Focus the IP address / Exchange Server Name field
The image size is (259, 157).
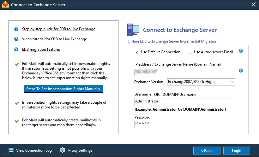click(185, 72)
